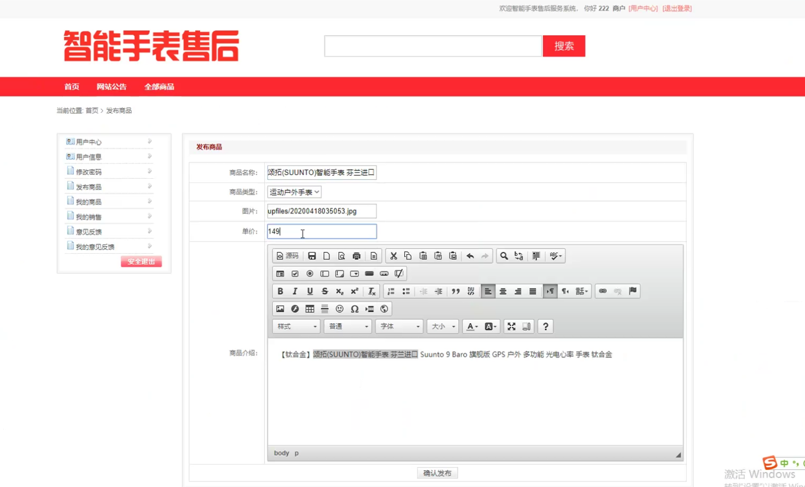Cut selected text with scissors icon
805x487 pixels.
(393, 256)
